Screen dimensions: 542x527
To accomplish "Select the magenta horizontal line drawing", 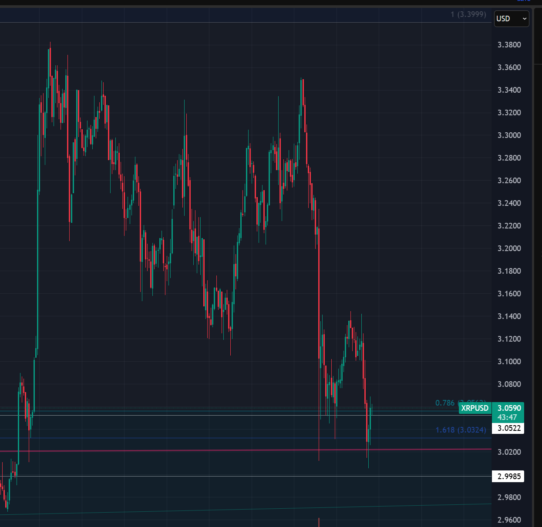I will (x=246, y=450).
